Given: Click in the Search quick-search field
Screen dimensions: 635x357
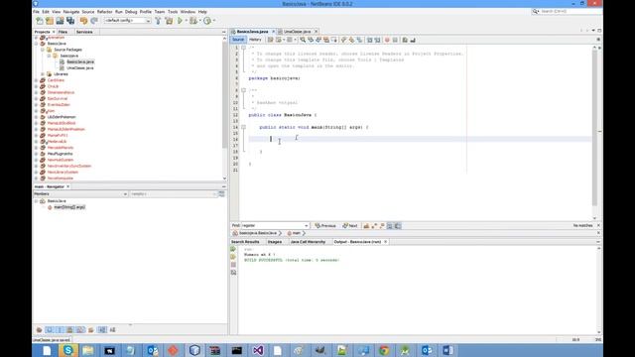Looking at the screenshot, I should (x=567, y=12).
